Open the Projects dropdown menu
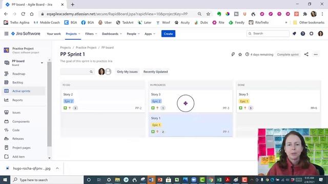 [73, 34]
